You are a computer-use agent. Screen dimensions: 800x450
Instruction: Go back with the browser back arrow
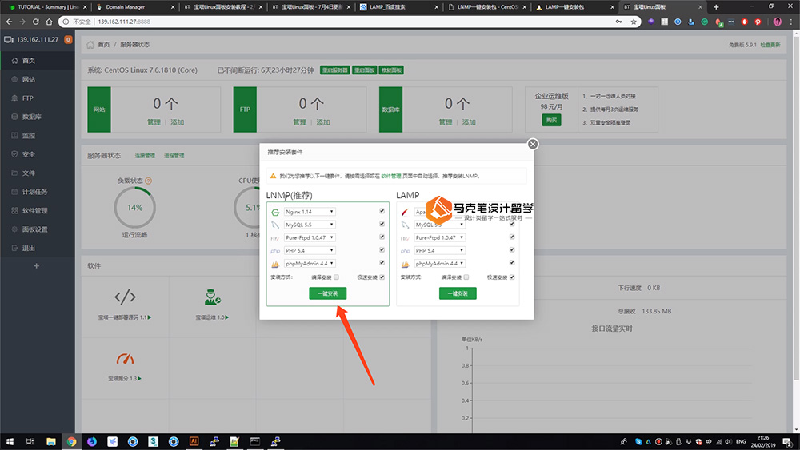point(9,22)
